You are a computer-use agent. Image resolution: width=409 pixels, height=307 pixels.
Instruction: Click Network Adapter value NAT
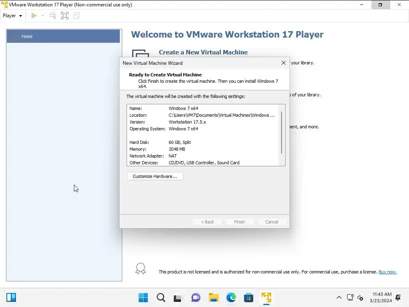pos(173,156)
